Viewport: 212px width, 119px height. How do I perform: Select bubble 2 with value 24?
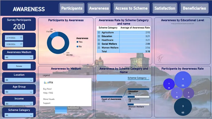(x=188, y=93)
